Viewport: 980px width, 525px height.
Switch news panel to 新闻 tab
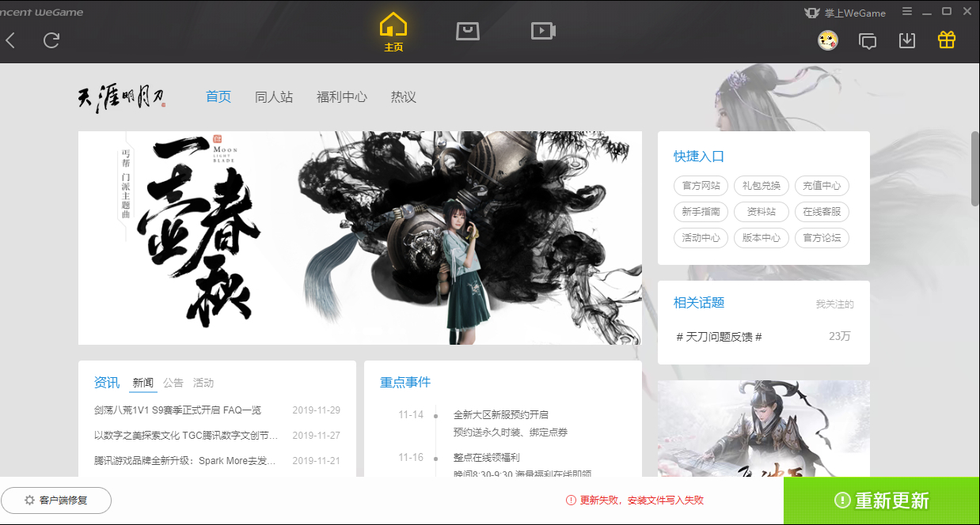[x=143, y=383]
